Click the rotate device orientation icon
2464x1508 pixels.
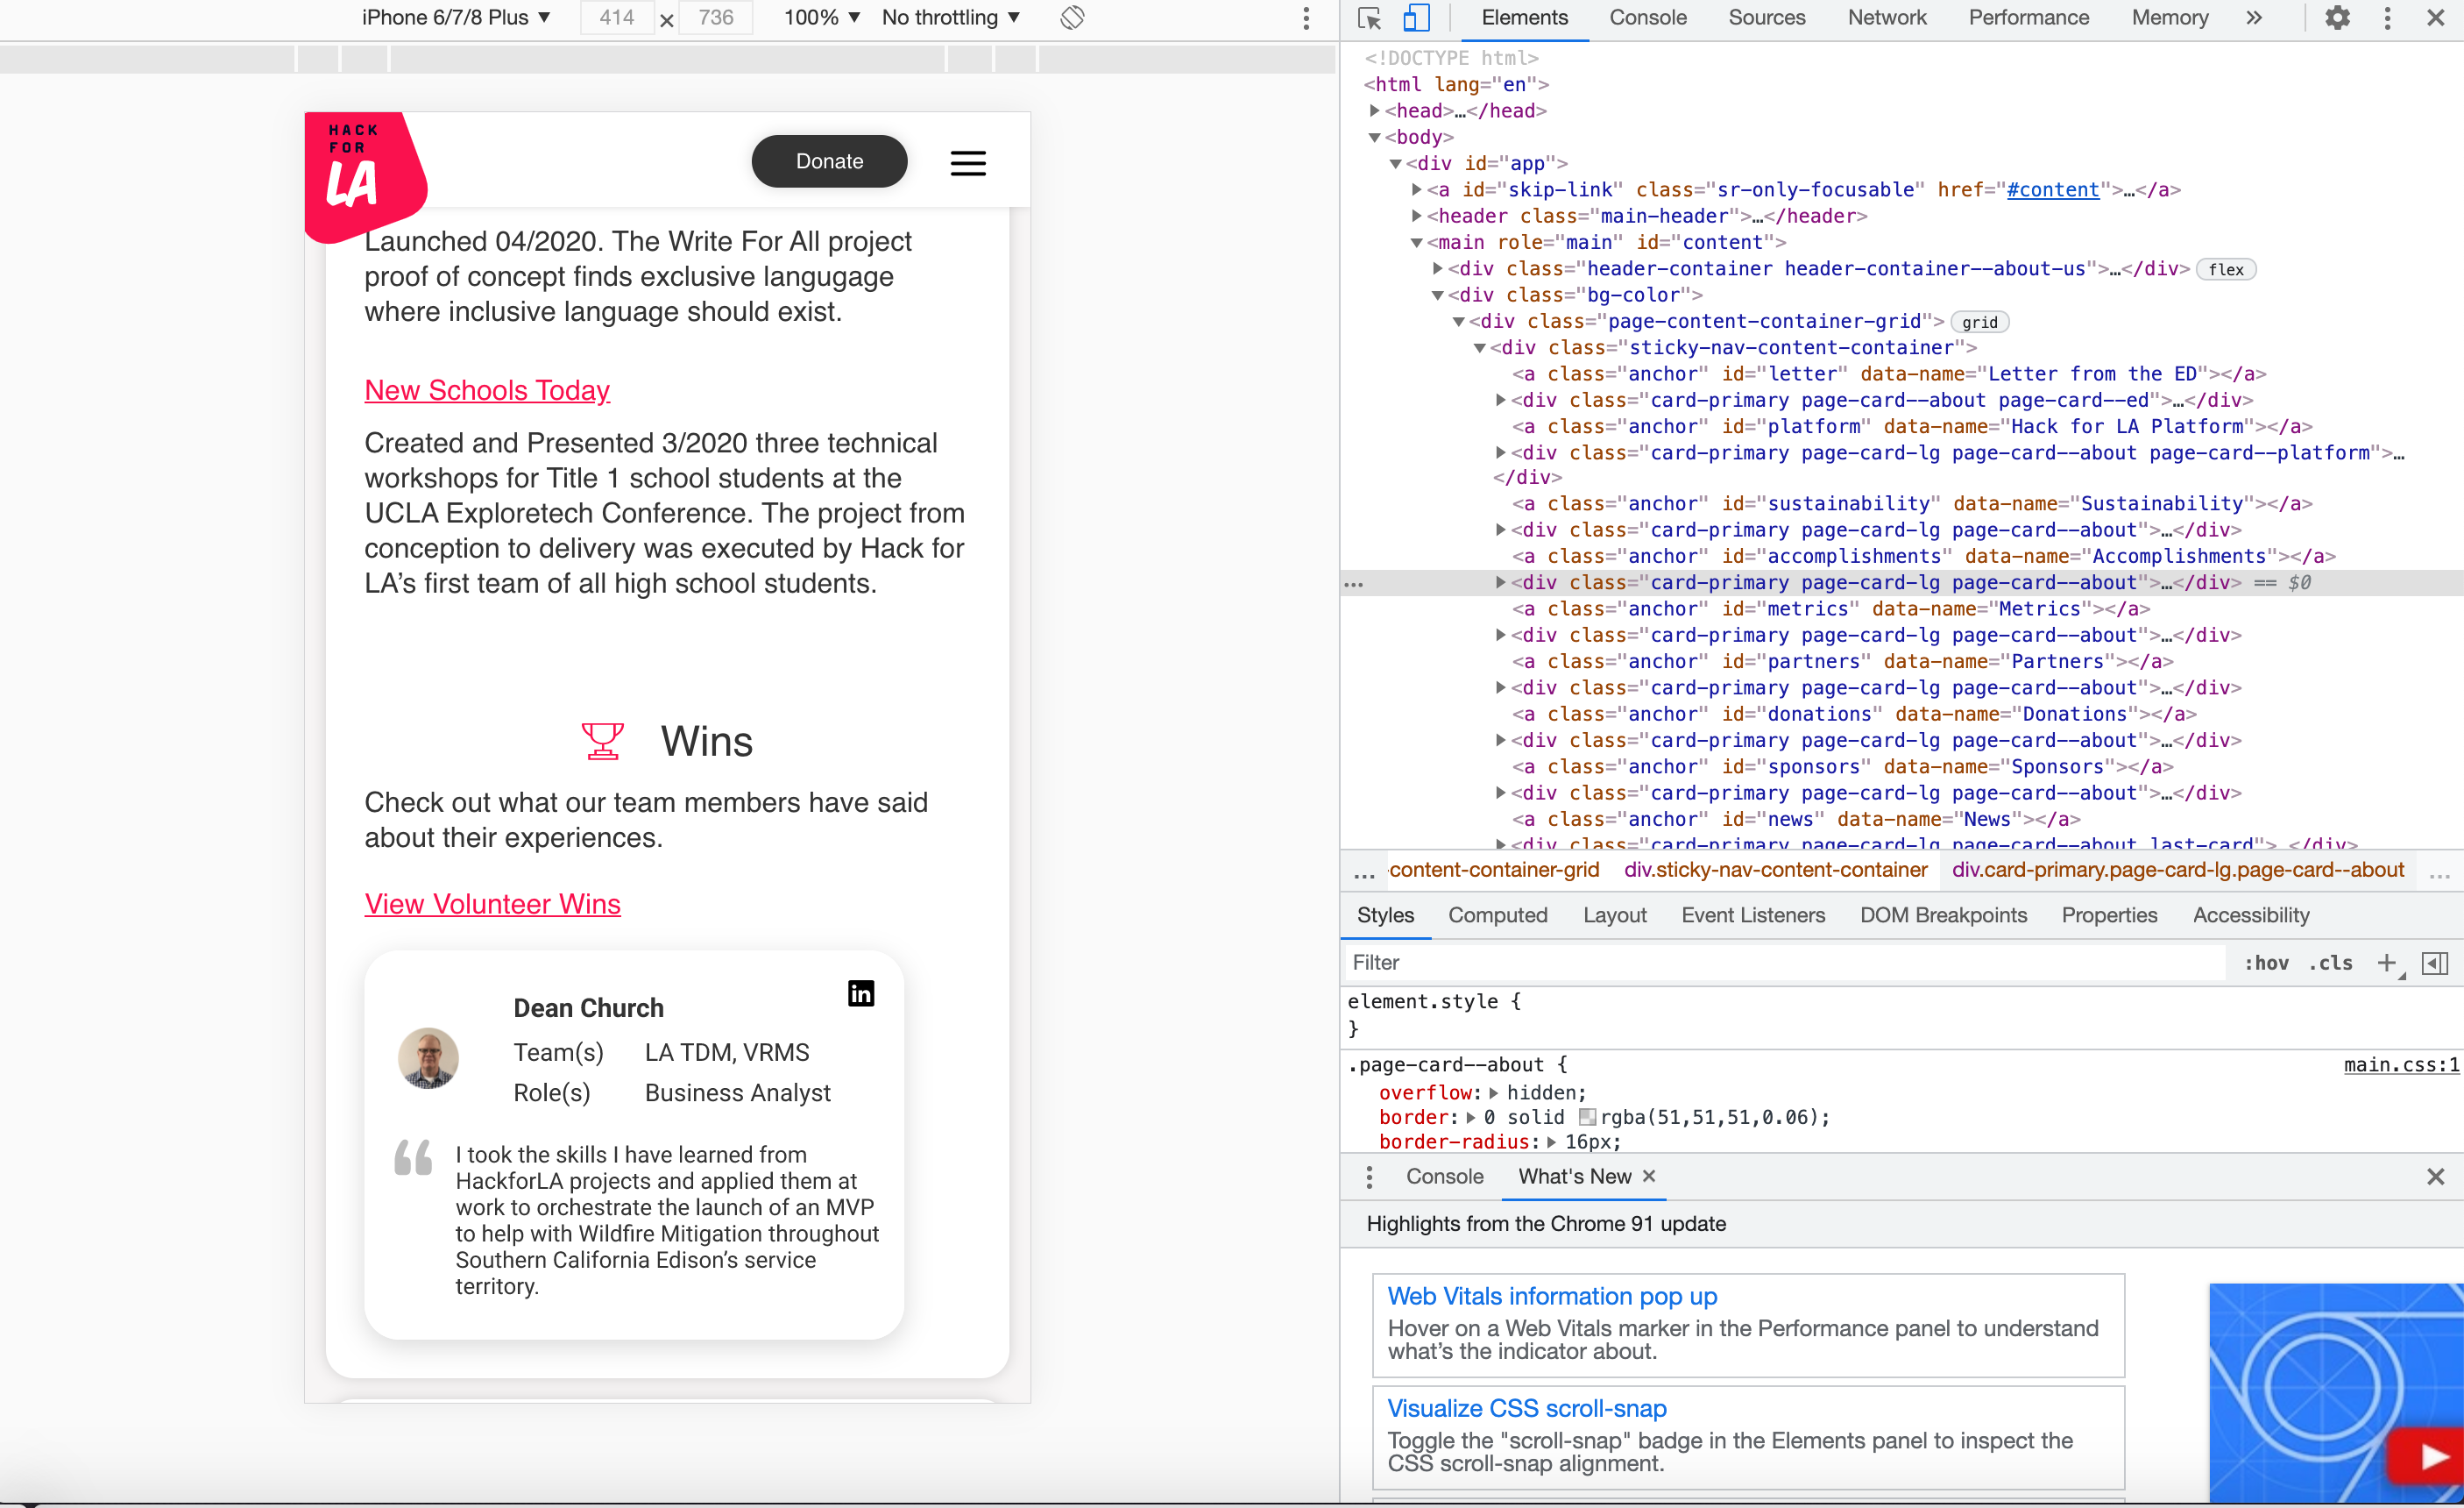click(x=1072, y=18)
